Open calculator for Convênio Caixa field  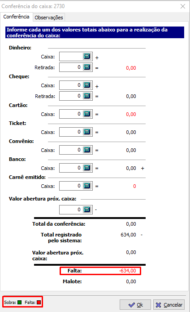(x=87, y=150)
